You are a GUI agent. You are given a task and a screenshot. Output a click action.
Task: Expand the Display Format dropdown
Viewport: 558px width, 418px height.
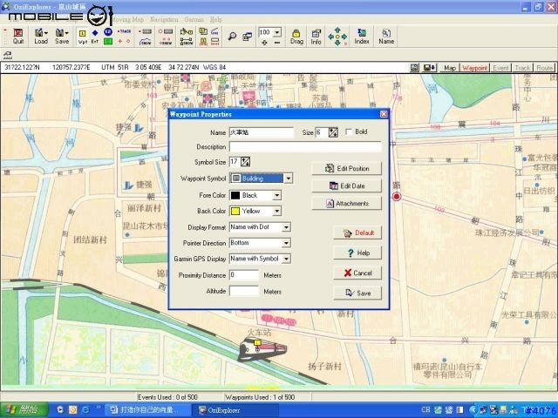click(286, 227)
